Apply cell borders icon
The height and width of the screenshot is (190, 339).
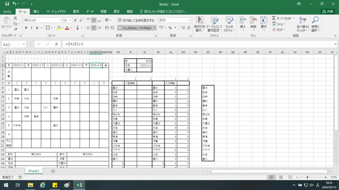pos(48,28)
